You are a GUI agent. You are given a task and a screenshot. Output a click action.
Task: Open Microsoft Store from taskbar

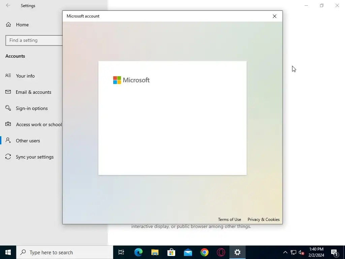pos(171,252)
